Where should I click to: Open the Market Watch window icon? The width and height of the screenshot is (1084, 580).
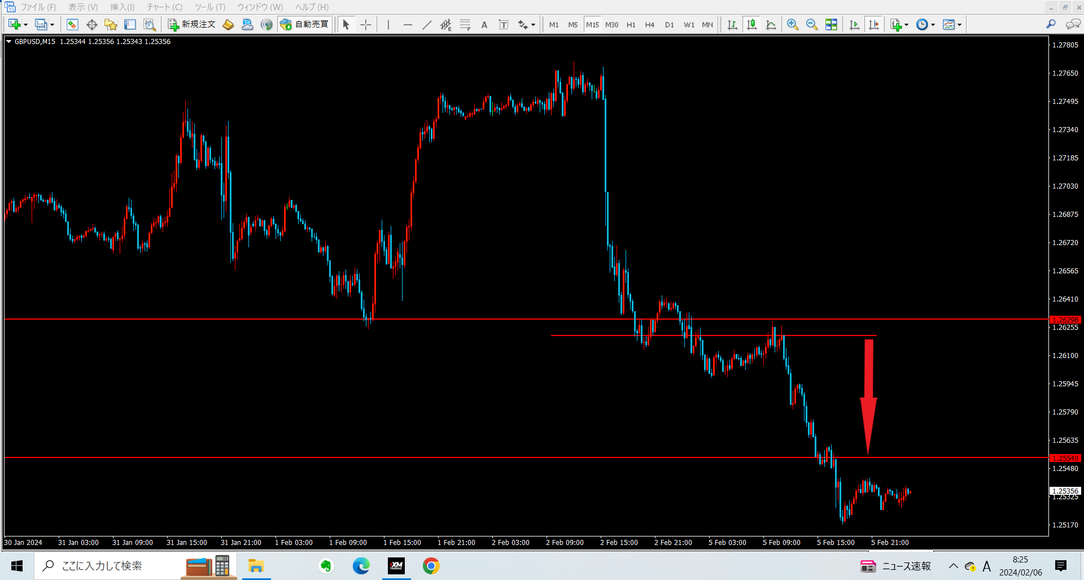tap(72, 24)
